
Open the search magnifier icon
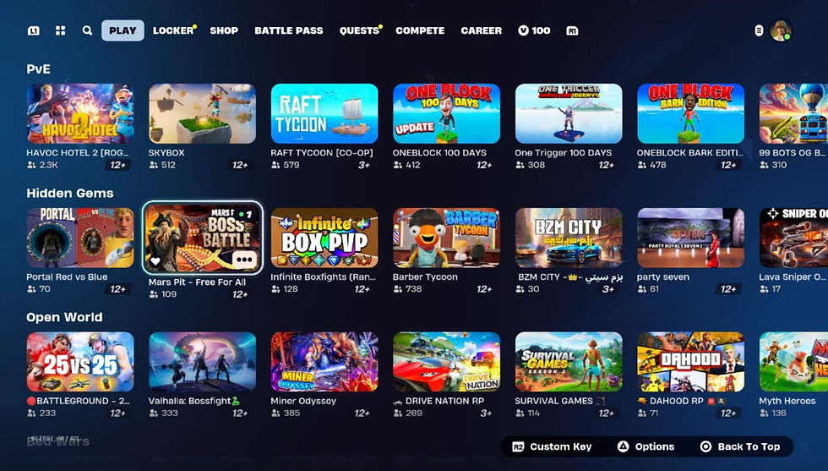(87, 30)
